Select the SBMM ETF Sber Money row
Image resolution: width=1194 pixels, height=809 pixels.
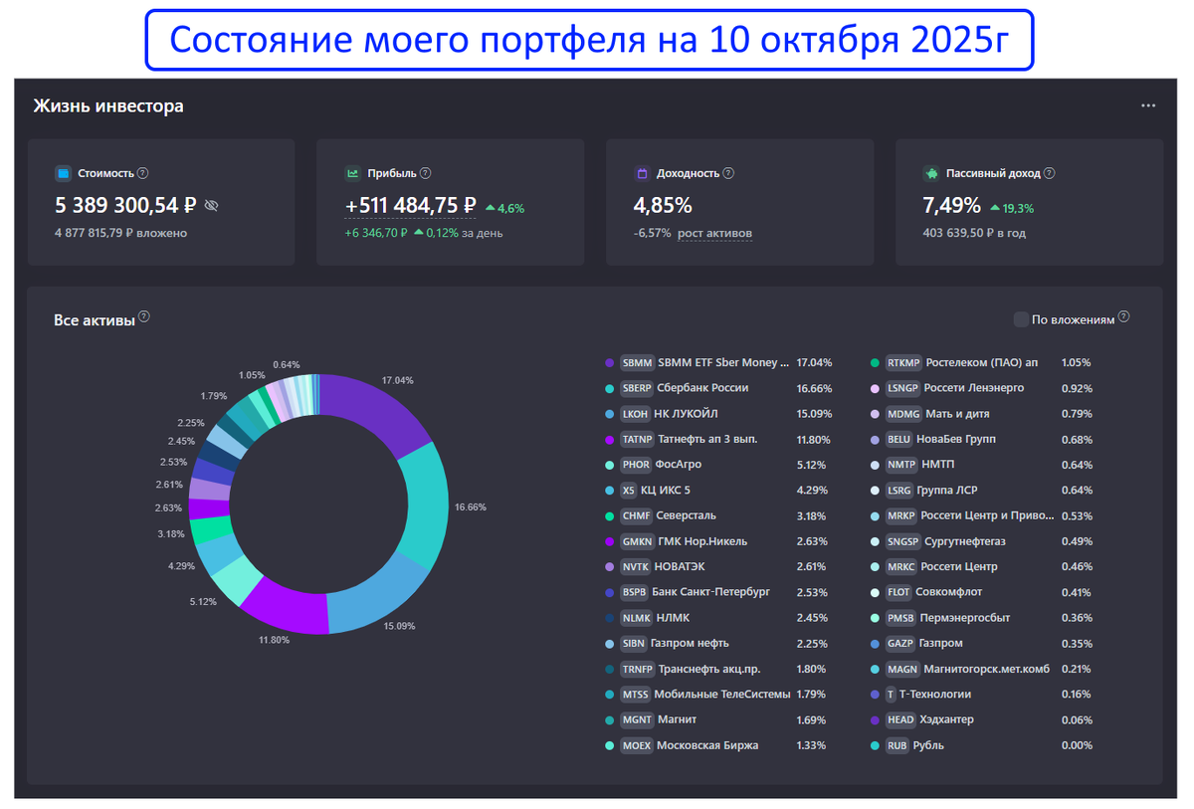click(x=716, y=363)
